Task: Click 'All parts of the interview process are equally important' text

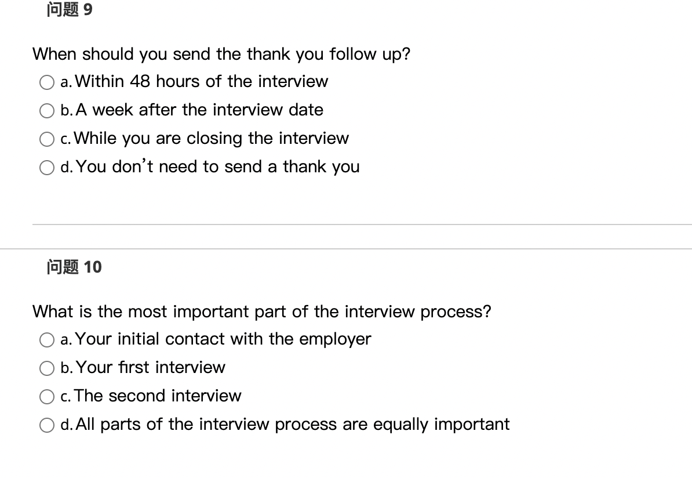Action: tap(293, 424)
